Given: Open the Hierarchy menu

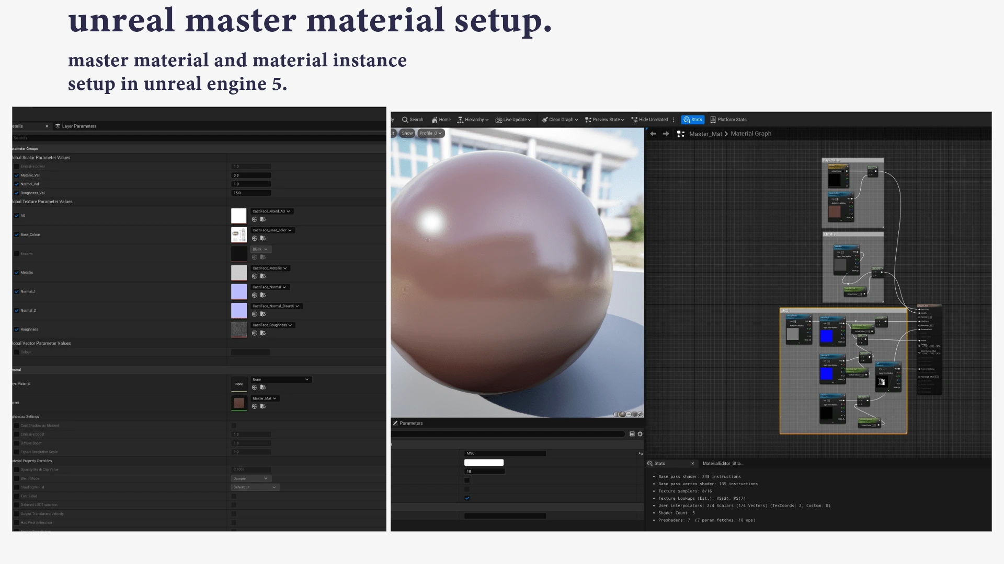Looking at the screenshot, I should click(473, 120).
